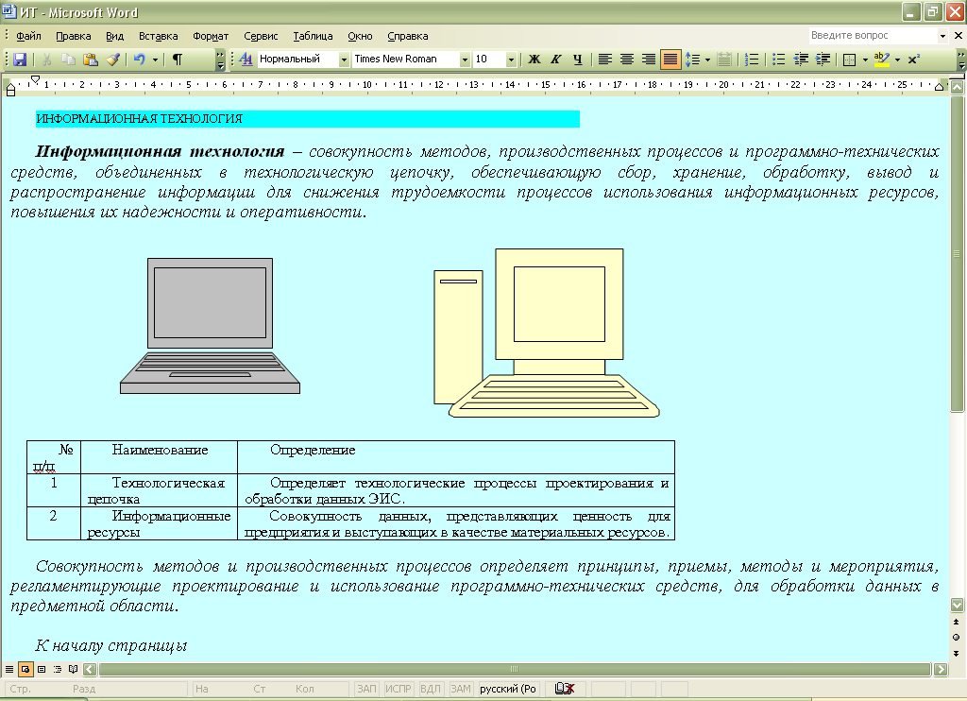Expand the borders dropdown arrow
The image size is (967, 701).
click(865, 60)
